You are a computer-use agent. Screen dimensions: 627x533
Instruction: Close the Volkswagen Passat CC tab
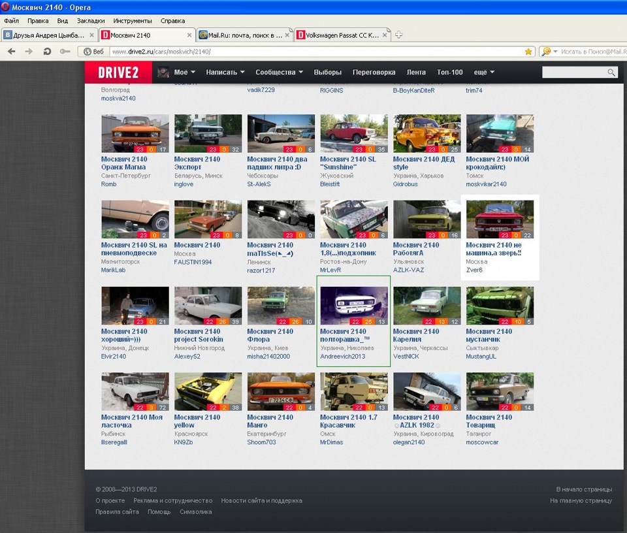click(385, 35)
